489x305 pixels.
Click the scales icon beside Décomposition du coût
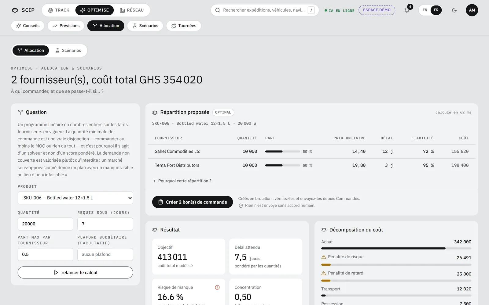pos(324,230)
